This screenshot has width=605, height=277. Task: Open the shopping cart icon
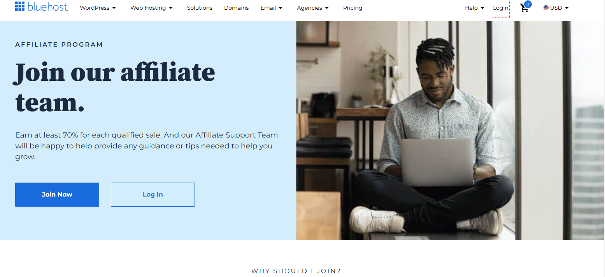(524, 8)
